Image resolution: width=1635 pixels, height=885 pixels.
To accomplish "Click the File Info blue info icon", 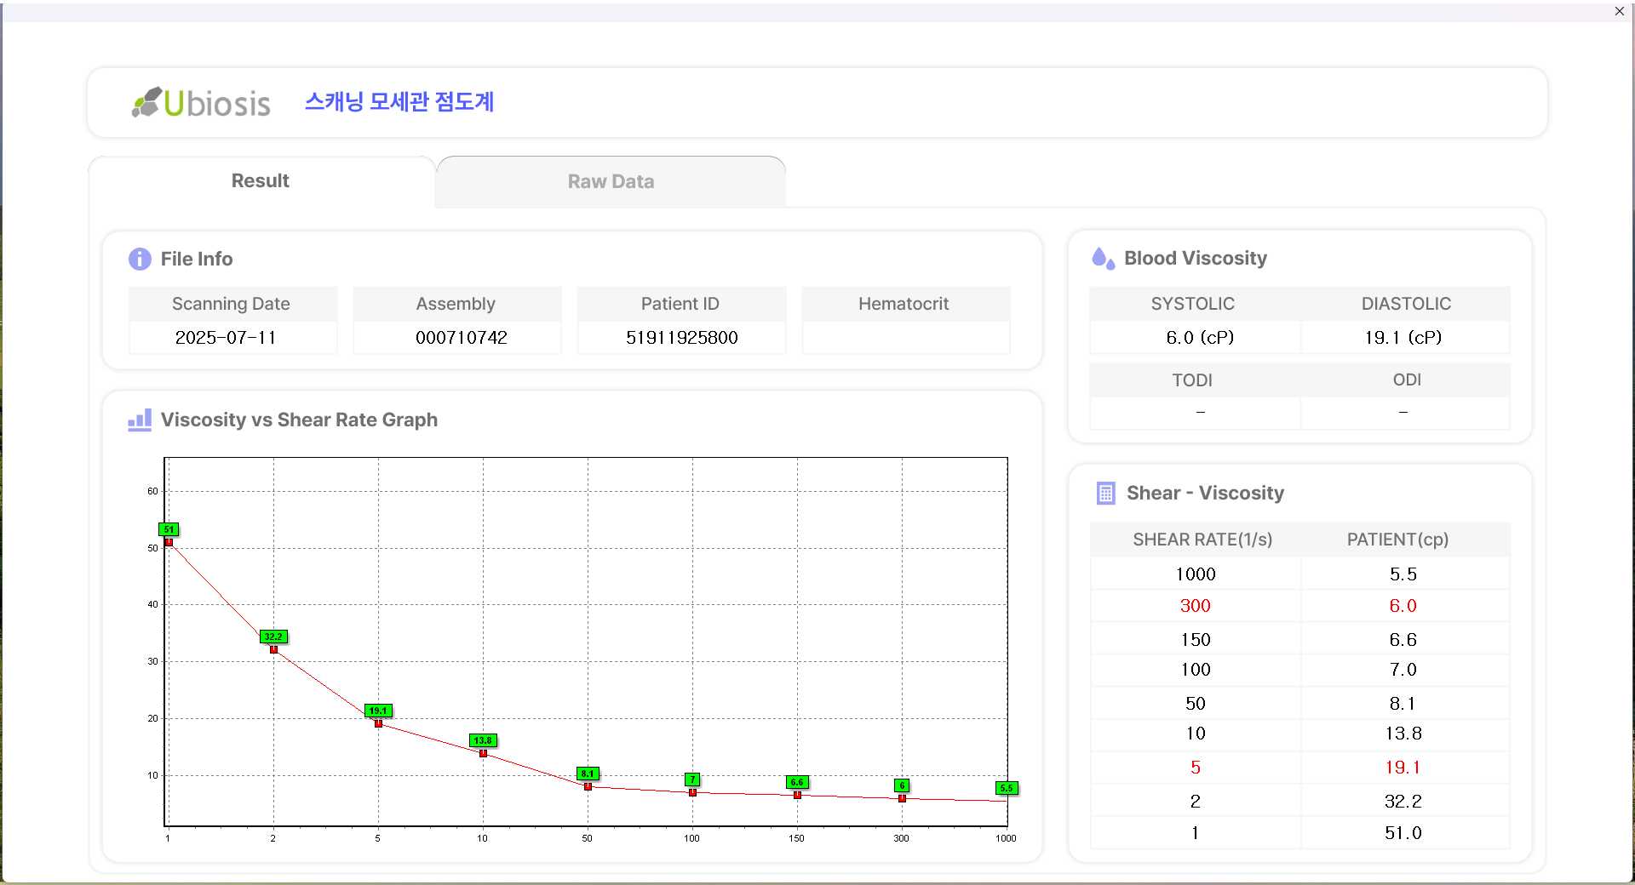I will pyautogui.click(x=140, y=259).
